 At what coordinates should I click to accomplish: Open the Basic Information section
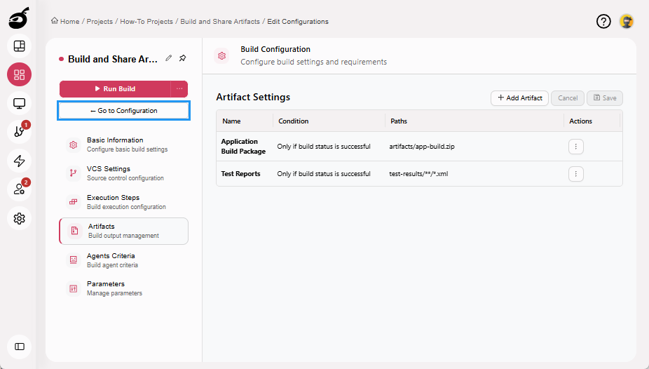point(124,145)
